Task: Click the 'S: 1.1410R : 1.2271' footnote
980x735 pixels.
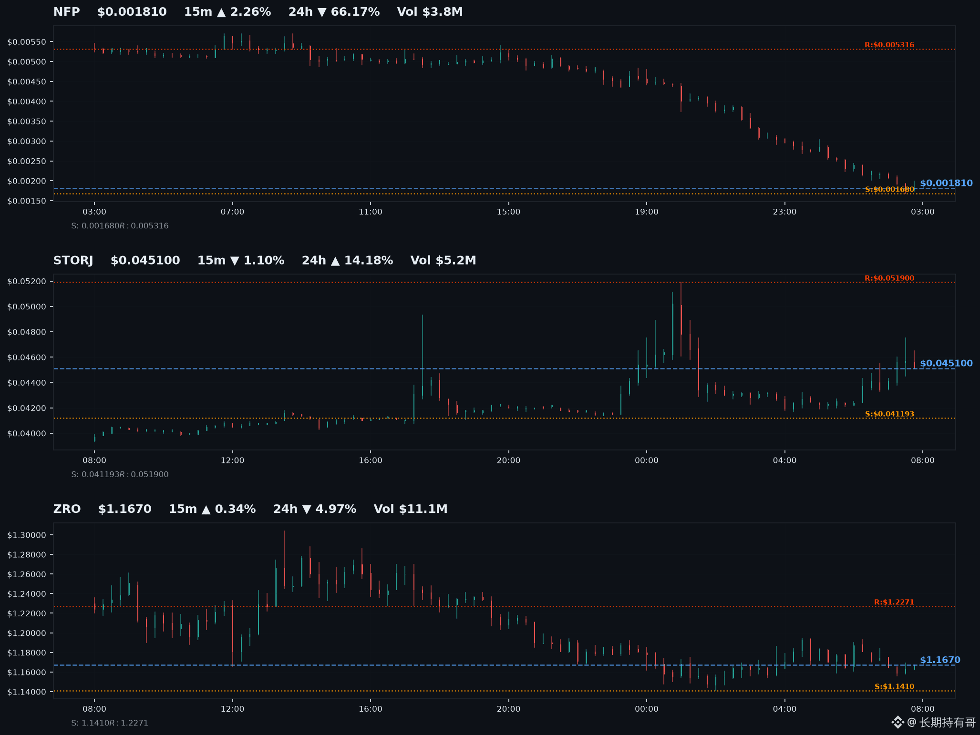Action: tap(110, 724)
